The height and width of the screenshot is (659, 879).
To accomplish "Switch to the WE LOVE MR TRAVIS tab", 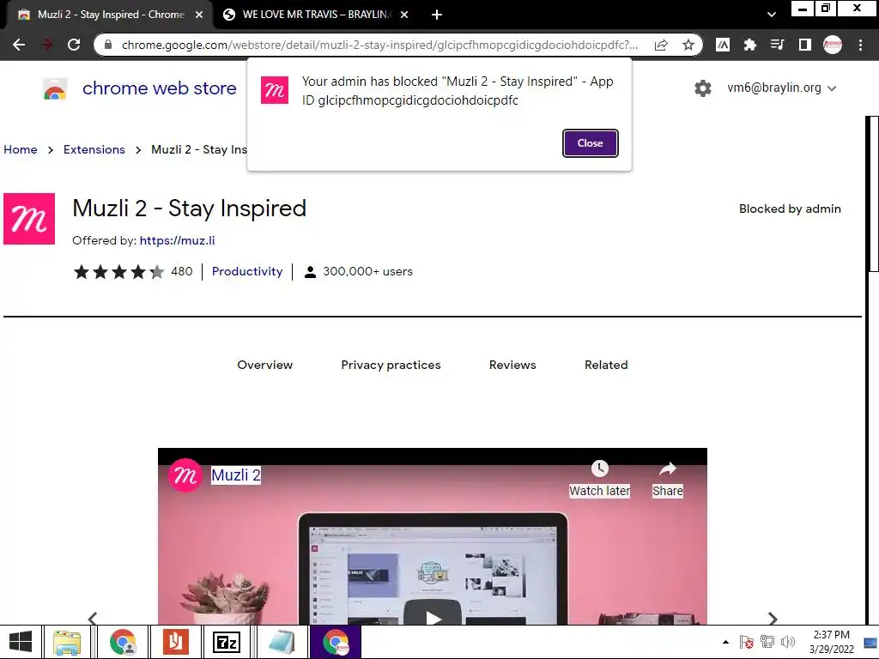I will [x=317, y=15].
